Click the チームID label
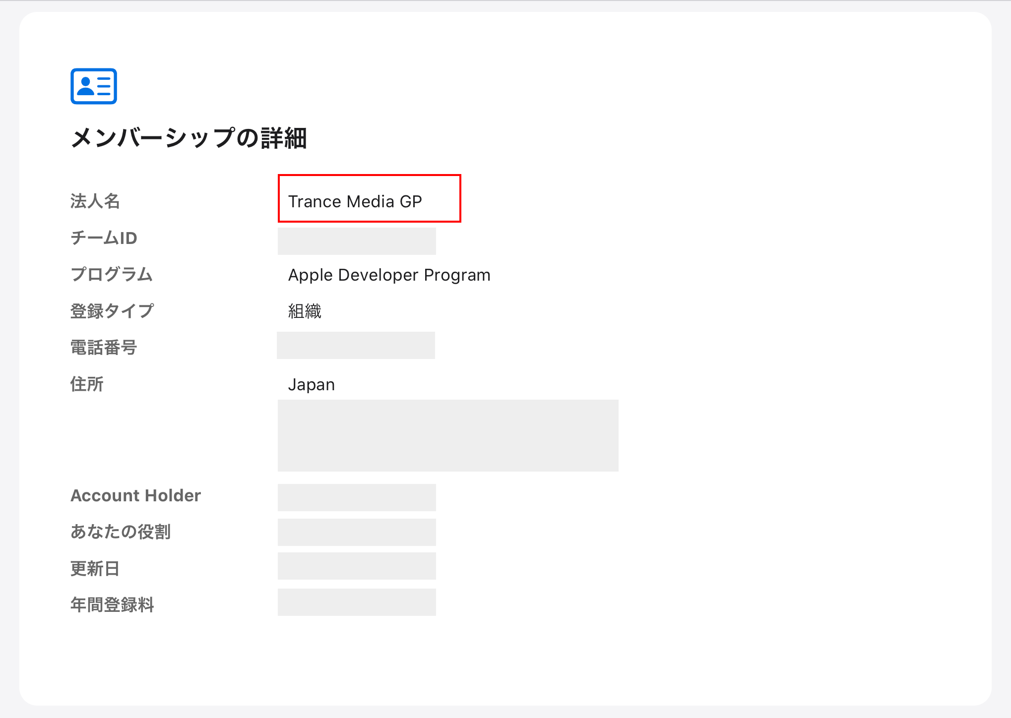The width and height of the screenshot is (1011, 718). [104, 238]
